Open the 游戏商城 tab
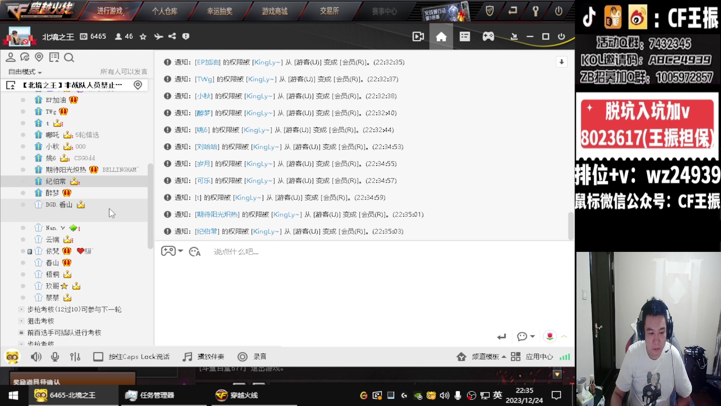 [275, 11]
